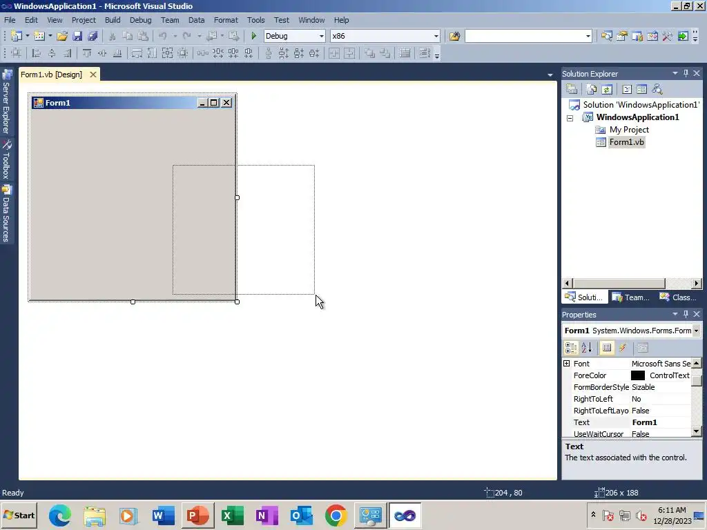
Task: Open the Project menu
Action: 84,20
